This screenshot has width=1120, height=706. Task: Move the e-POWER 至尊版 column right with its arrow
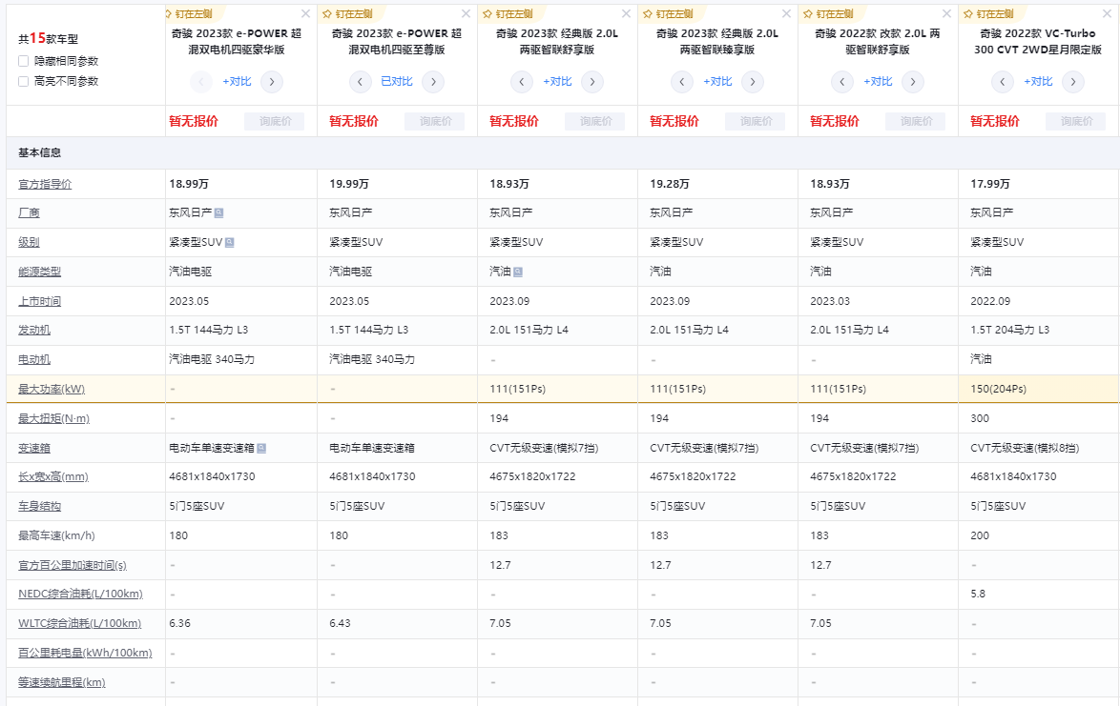(433, 82)
